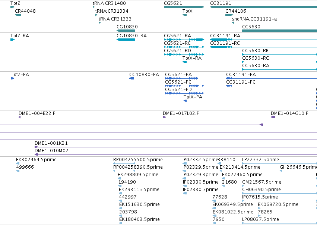Screen dimensions: 317x225
Task: Select the TotZ-RA transcript
Action: pyautogui.click(x=13, y=40)
